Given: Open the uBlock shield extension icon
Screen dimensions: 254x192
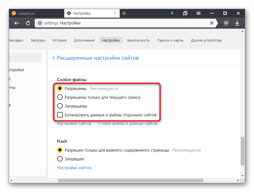Looking at the screenshot, I should tap(226, 23).
